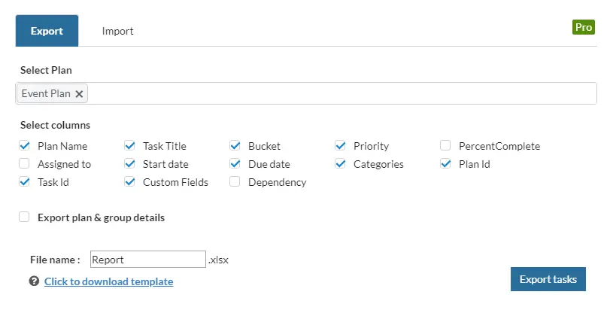This screenshot has width=610, height=310.
Task: Uncheck the Priority column
Action: (x=340, y=146)
